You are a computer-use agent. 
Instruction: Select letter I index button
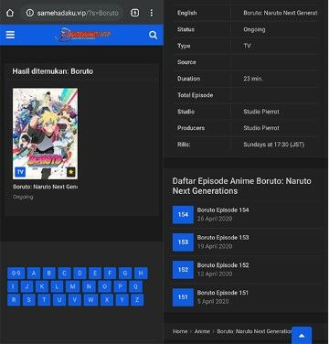pyautogui.click(x=13, y=286)
